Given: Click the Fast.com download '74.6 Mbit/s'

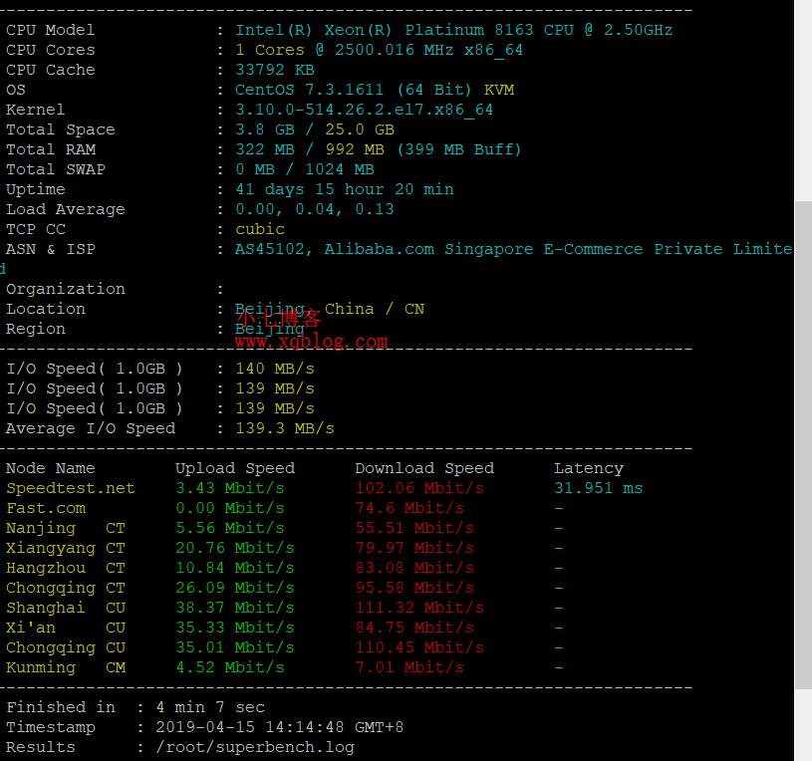Looking at the screenshot, I should click(409, 508).
